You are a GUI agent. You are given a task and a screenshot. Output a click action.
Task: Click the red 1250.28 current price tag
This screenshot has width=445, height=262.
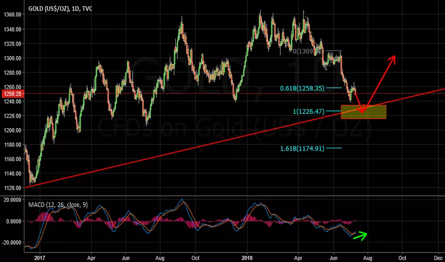pos(12,94)
